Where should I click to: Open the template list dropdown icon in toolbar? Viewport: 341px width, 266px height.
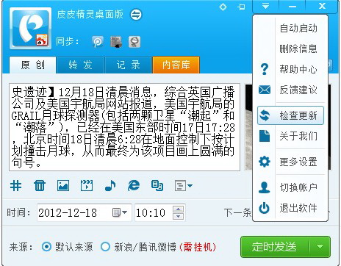[183, 185]
